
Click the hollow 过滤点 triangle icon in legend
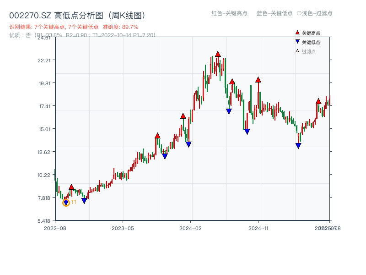tap(297, 51)
